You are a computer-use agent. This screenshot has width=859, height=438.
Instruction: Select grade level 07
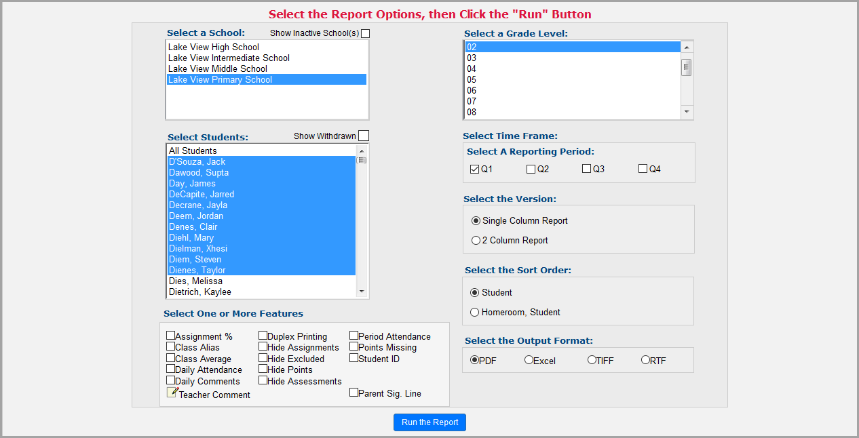click(573, 101)
